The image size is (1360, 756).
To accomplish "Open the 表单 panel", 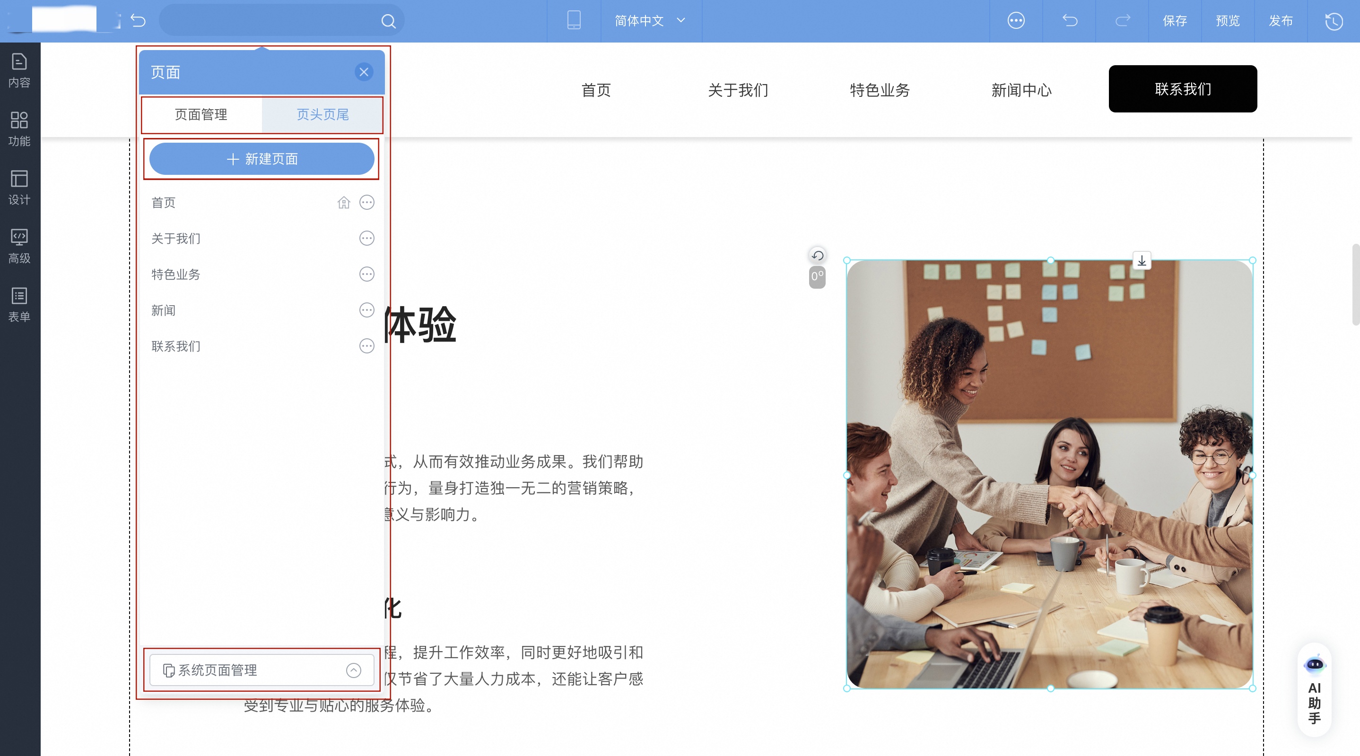I will [x=19, y=304].
